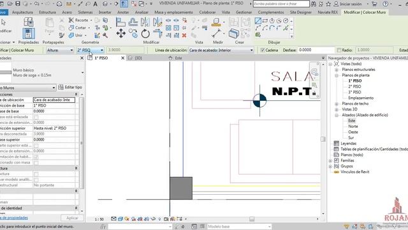408x230 pixels.
Task: Click the Rotate tool icon
Action: 145,34
